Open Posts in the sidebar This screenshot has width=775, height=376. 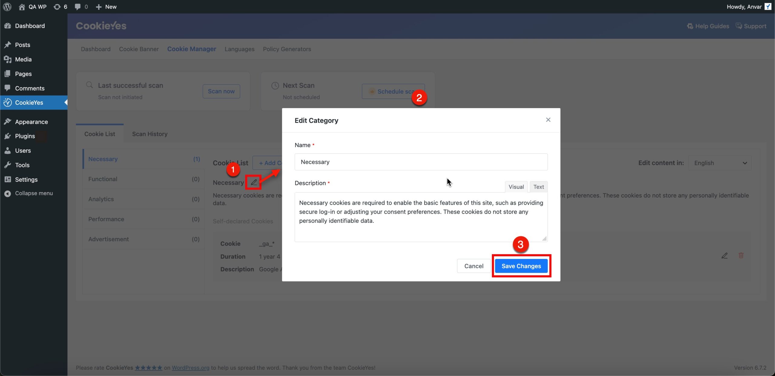pos(34,45)
